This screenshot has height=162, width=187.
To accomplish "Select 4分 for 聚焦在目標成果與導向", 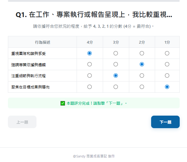I will click(89, 87).
